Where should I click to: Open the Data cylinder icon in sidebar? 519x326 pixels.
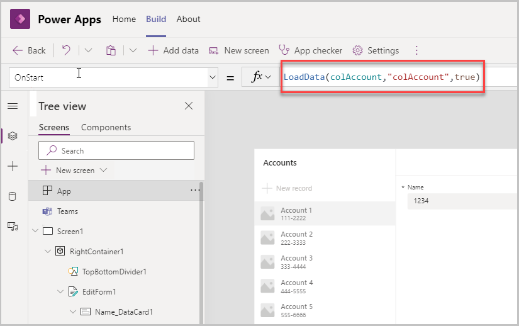pos(12,196)
